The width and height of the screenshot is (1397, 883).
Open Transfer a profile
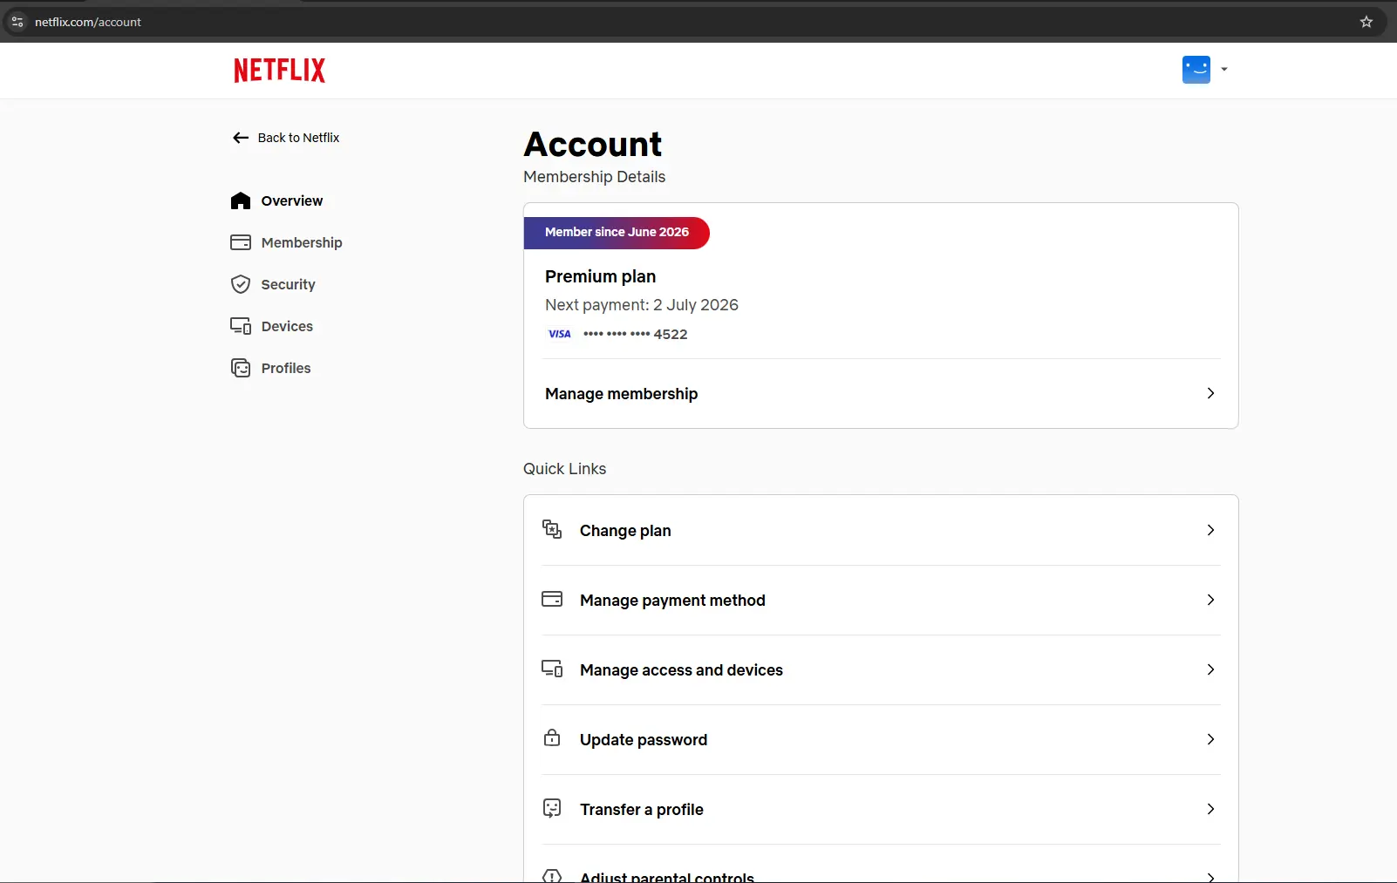click(881, 809)
